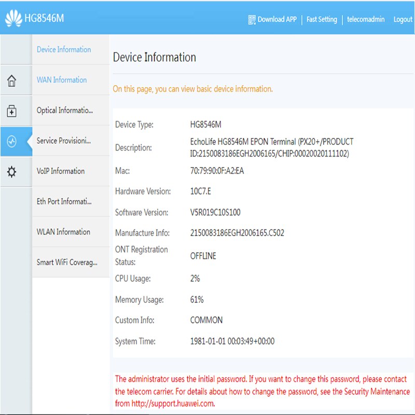Log out using the Logout link
415x415 pixels.
tap(403, 20)
